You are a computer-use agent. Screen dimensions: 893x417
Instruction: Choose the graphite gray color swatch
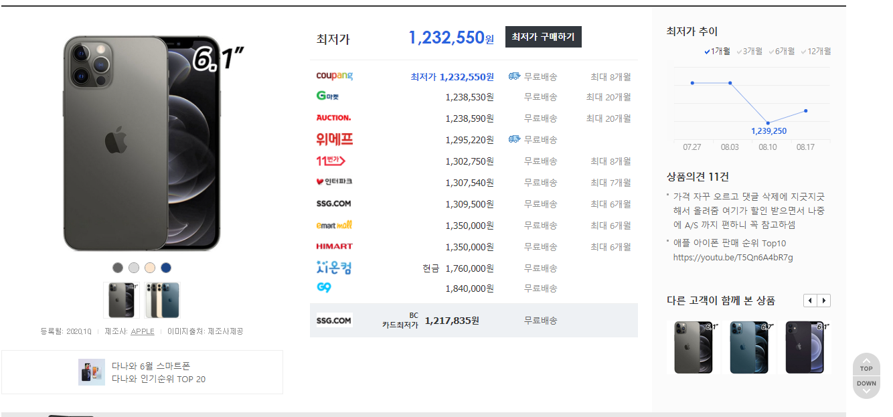pyautogui.click(x=118, y=268)
